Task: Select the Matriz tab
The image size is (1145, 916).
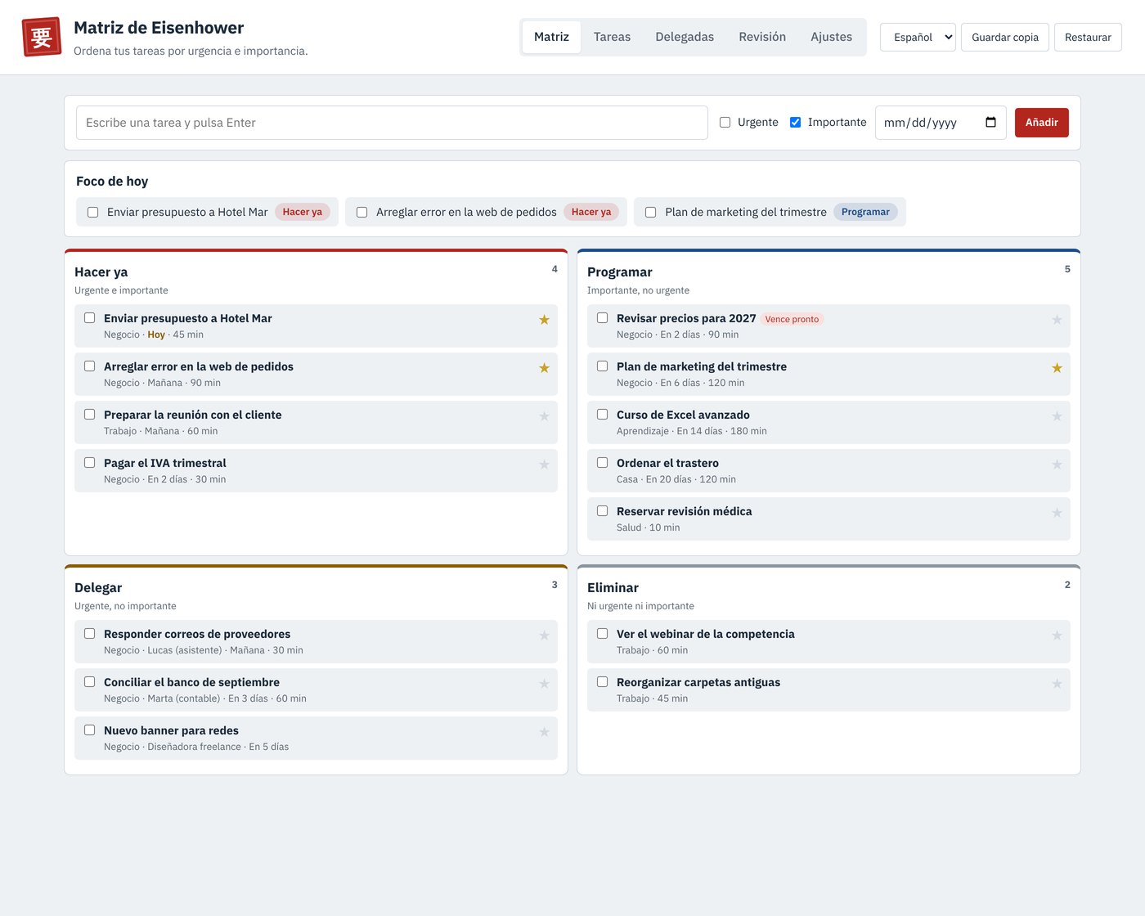Action: (x=551, y=37)
